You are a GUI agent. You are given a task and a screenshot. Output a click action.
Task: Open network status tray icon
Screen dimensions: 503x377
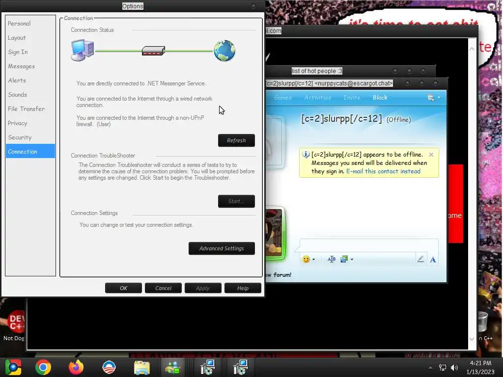(443, 368)
